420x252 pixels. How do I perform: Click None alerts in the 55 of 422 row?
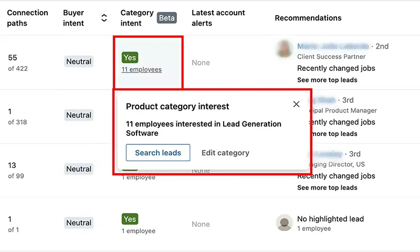pos(201,62)
